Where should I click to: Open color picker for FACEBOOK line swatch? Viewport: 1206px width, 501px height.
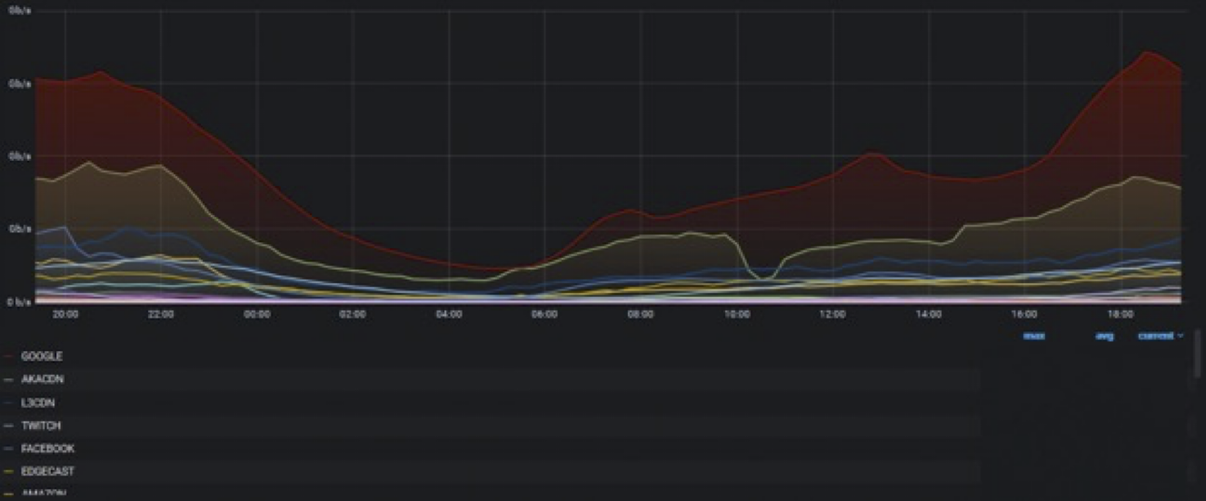[x=8, y=448]
